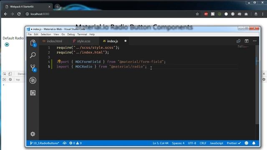Click the camera extension icon in Chrome toolbar

point(246,14)
